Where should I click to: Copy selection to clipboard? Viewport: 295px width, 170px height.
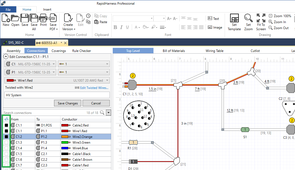101,16
